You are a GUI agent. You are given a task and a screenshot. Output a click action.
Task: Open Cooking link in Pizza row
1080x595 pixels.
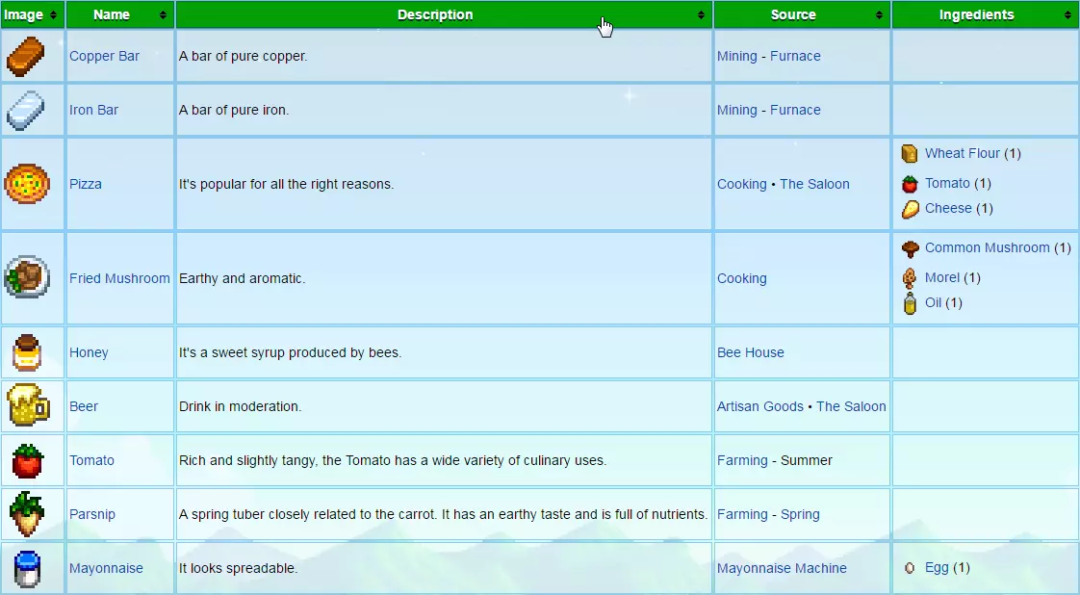pyautogui.click(x=742, y=184)
